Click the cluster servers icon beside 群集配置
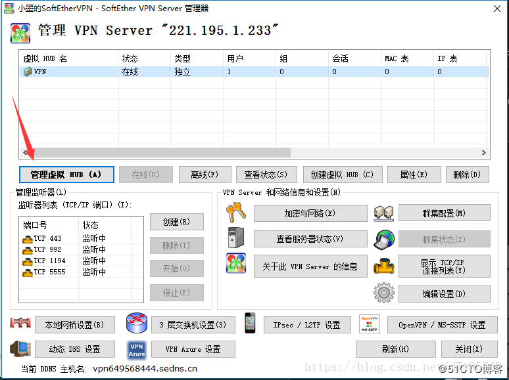The image size is (509, 380). point(383,213)
